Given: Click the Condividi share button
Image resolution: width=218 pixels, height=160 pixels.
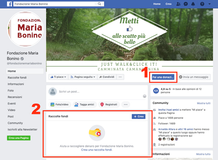Looking at the screenshot, I should [x=107, y=77].
